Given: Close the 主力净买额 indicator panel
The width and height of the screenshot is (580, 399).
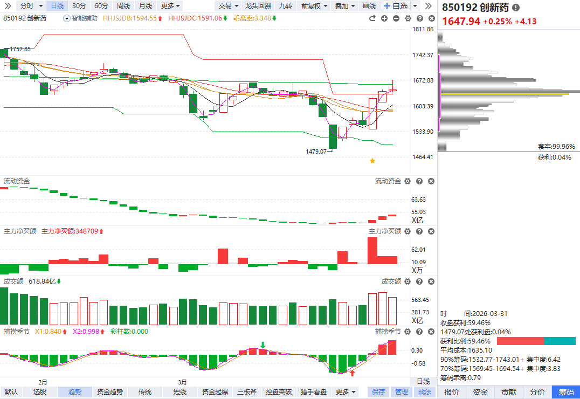Looking at the screenshot, I should tap(431, 231).
